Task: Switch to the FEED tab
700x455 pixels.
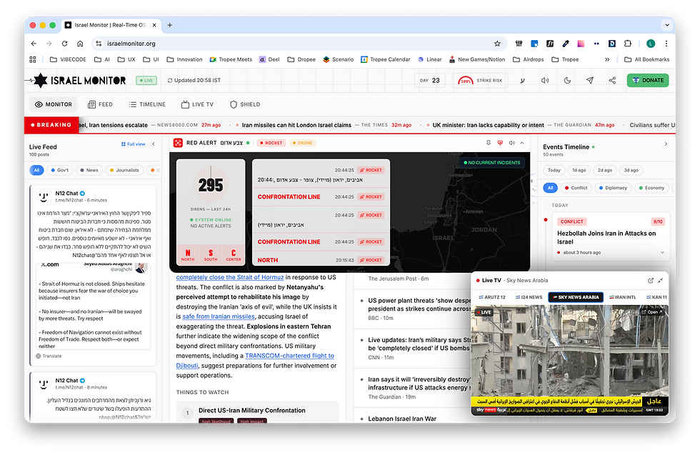Action: pos(101,104)
